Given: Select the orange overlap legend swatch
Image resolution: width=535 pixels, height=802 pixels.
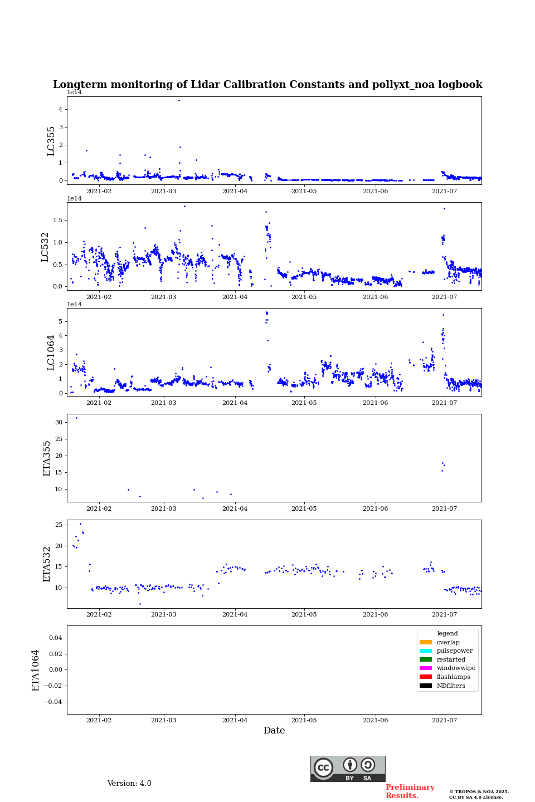Looking at the screenshot, I should coord(426,642).
